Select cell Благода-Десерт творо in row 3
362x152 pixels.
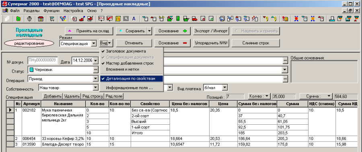63,144
